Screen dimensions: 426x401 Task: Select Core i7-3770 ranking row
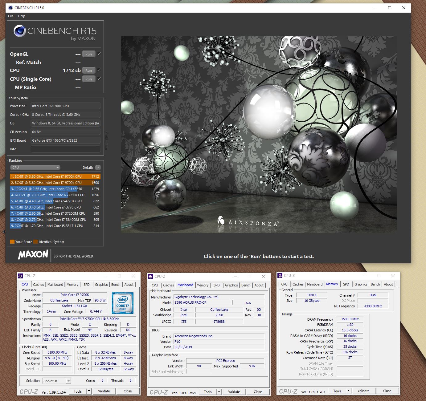[55, 207]
